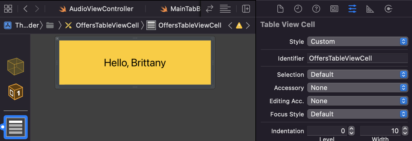Go forward in editor history

tap(37, 9)
